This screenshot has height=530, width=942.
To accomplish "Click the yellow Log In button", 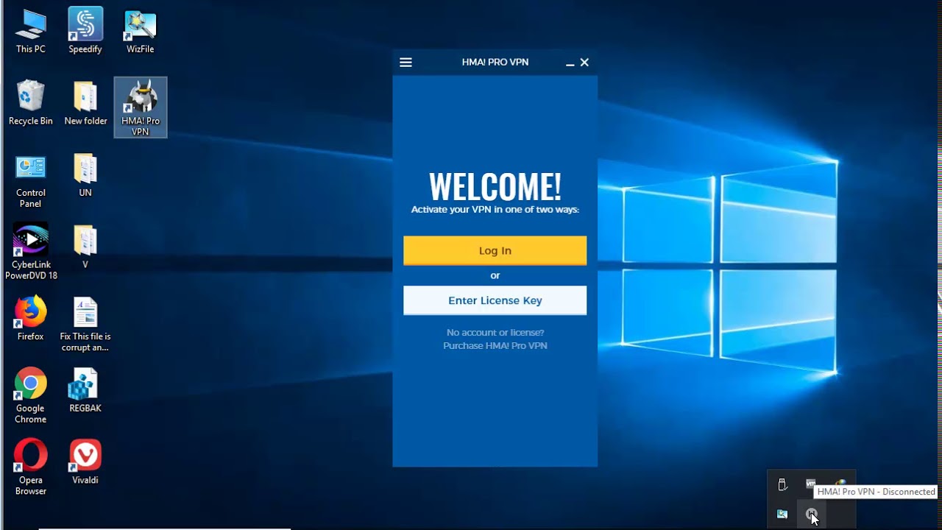I will point(495,250).
